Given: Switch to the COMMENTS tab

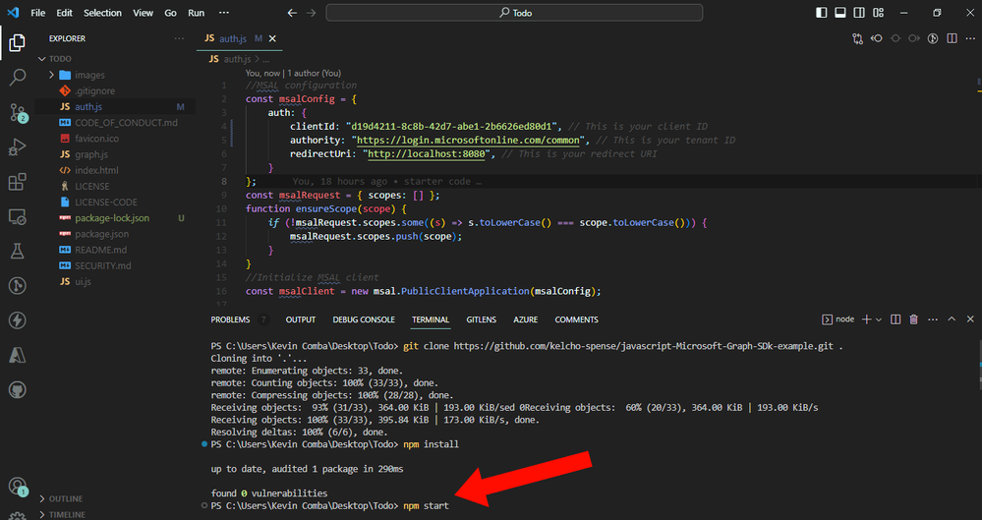Looking at the screenshot, I should pyautogui.click(x=576, y=319).
